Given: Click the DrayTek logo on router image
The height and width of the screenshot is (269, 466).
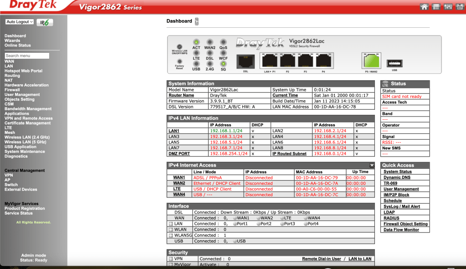Looking at the screenshot, I should click(x=261, y=44).
